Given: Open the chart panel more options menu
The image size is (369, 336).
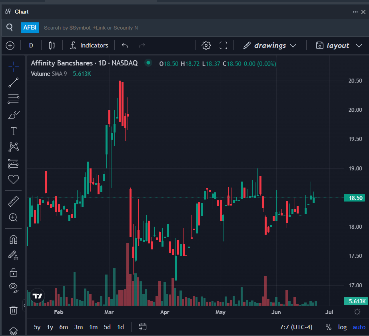Looking at the screenshot, I should [x=355, y=12].
